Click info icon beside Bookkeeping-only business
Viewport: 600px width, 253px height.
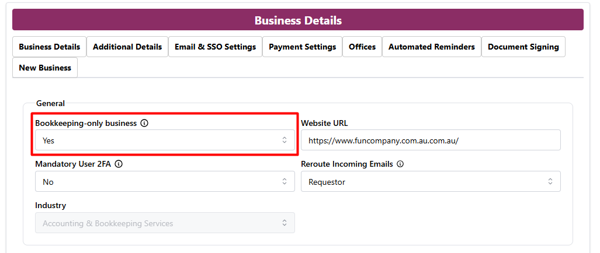pos(144,123)
